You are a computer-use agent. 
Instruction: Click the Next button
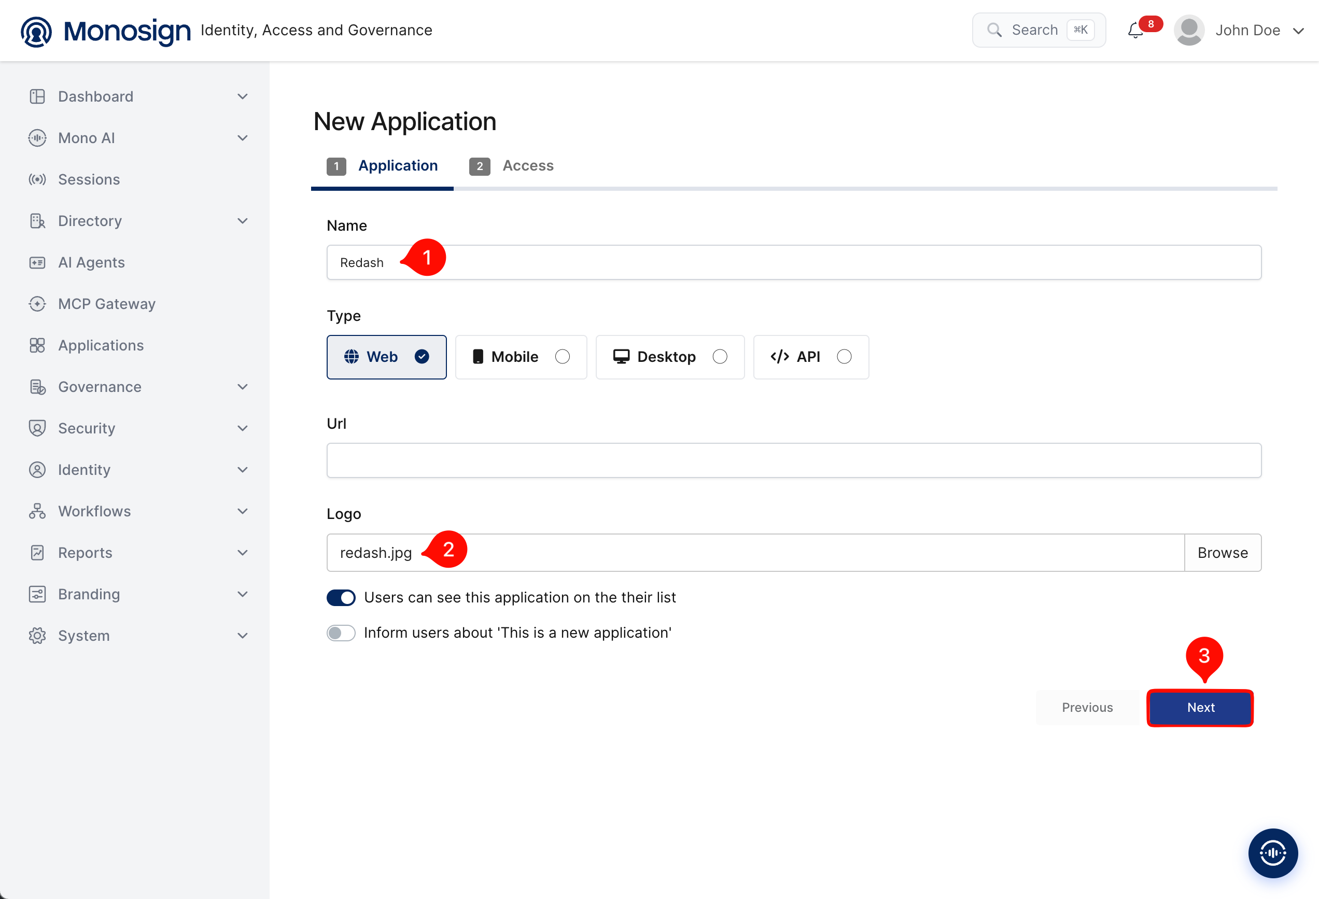[x=1200, y=707]
